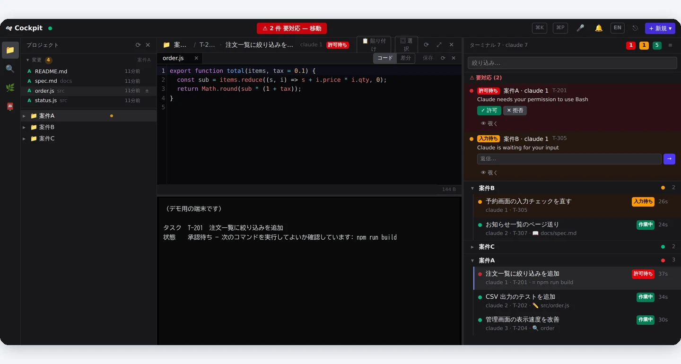Image resolution: width=681 pixels, height=364 pixels.
Task: Click the 2 件 要対応 — 移動 banner
Action: 292,28
